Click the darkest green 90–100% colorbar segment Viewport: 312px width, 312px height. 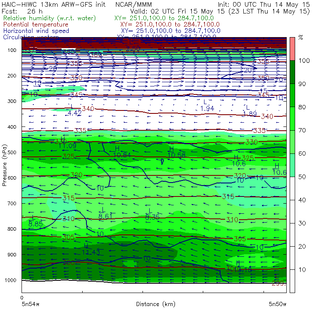(292, 72)
